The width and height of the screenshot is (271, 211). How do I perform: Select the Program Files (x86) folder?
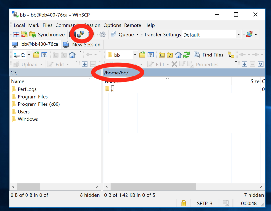[39, 104]
